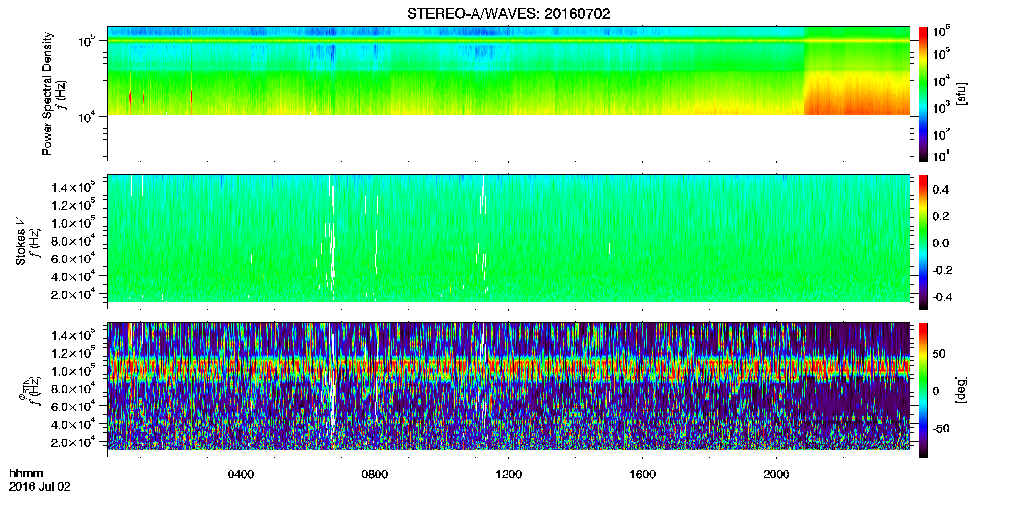Click the 1600 time axis label
This screenshot has height=524, width=1017.
(642, 475)
